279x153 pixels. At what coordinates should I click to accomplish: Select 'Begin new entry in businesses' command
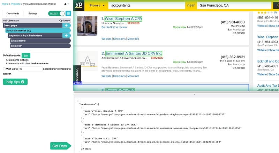(35, 36)
